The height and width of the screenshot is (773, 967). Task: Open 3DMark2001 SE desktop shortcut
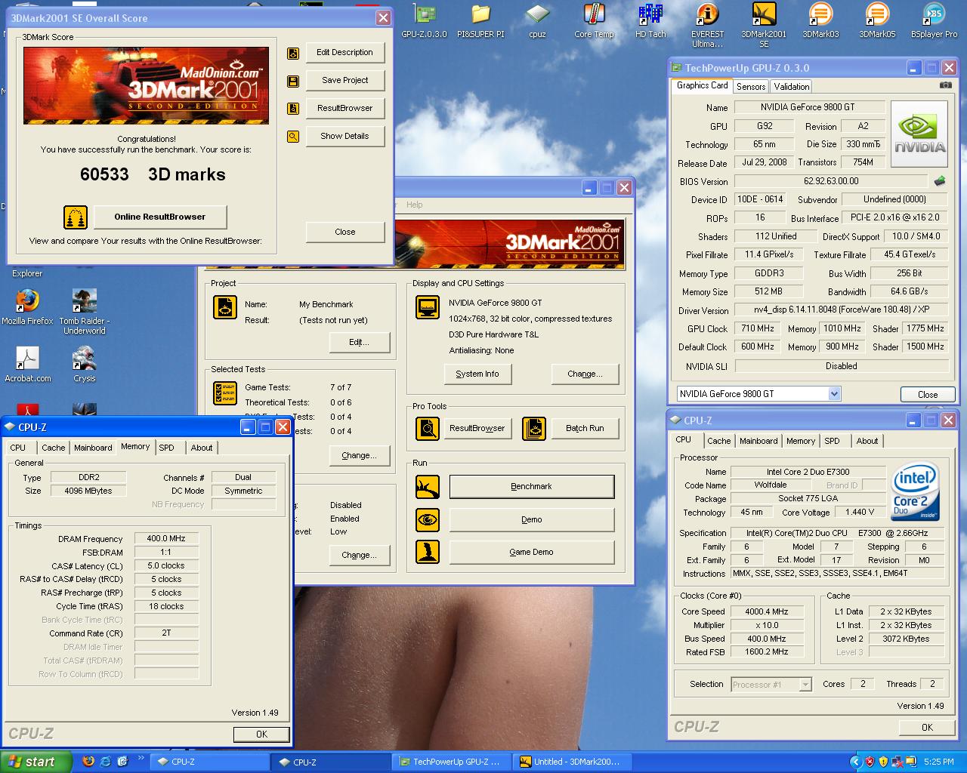pos(764,25)
